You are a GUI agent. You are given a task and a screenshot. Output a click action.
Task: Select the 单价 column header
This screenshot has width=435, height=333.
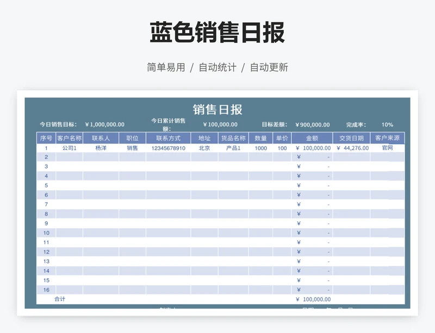(282, 138)
